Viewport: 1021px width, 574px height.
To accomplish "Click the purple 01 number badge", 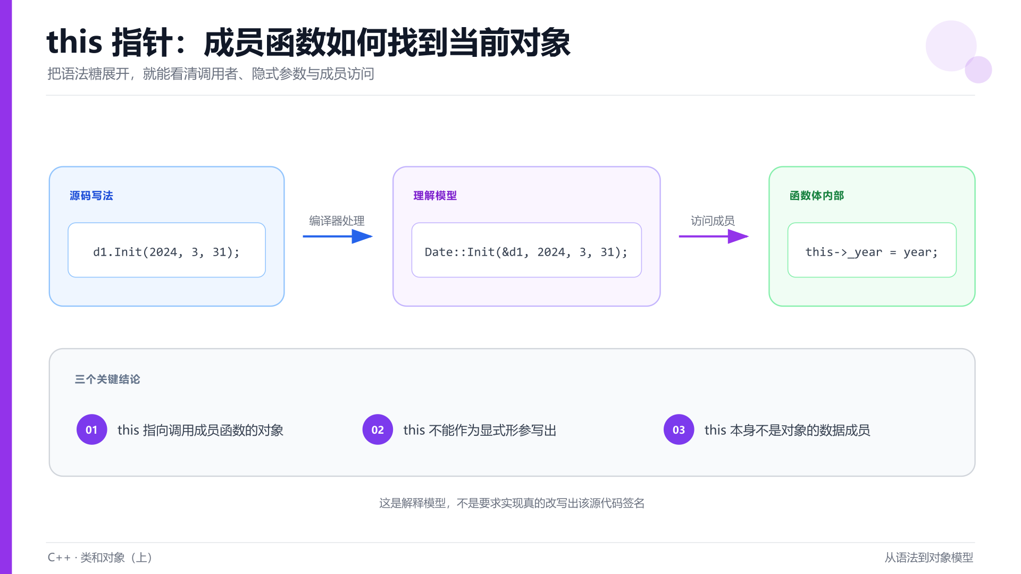I will pyautogui.click(x=91, y=429).
